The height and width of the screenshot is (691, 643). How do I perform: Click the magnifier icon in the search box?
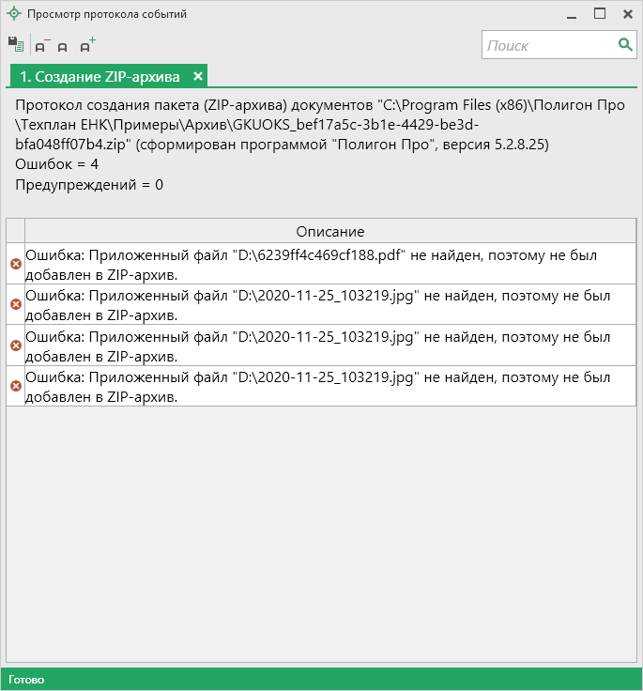(625, 45)
